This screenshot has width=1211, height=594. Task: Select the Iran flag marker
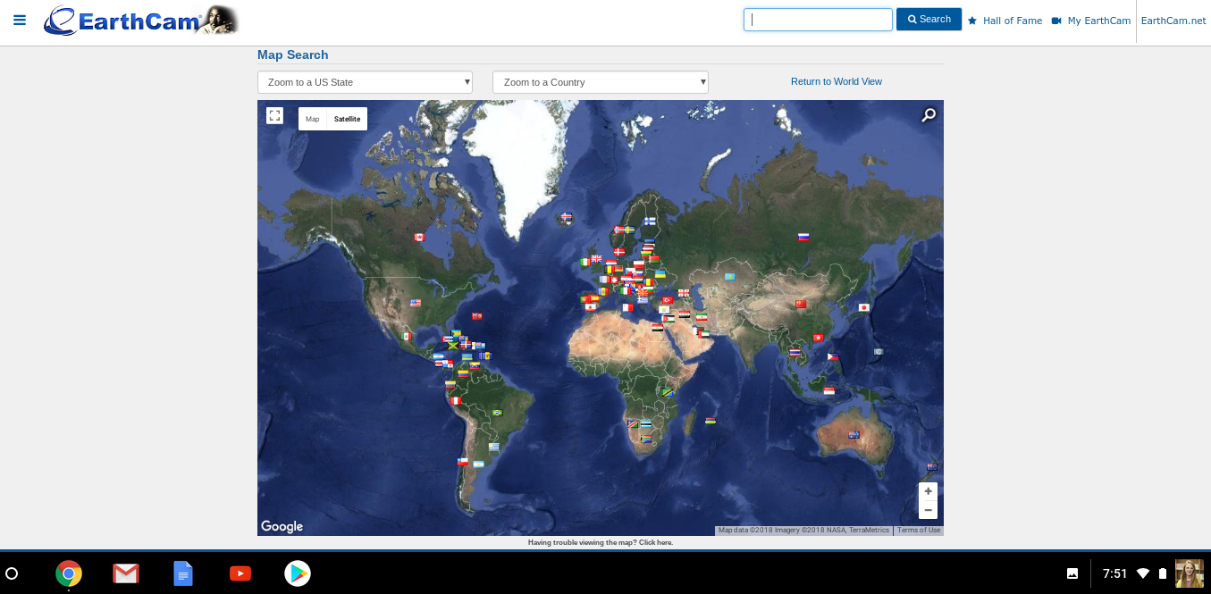702,317
